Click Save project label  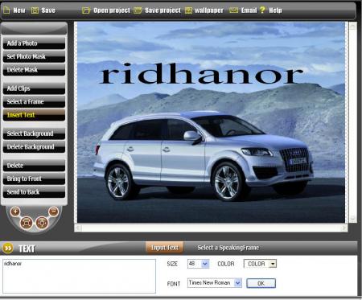(162, 10)
